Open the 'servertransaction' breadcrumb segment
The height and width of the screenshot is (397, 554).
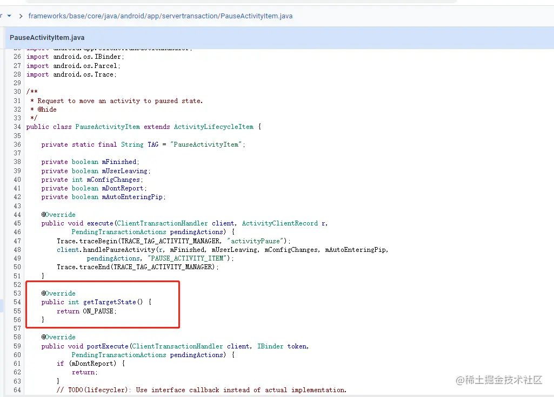pyautogui.click(x=190, y=16)
